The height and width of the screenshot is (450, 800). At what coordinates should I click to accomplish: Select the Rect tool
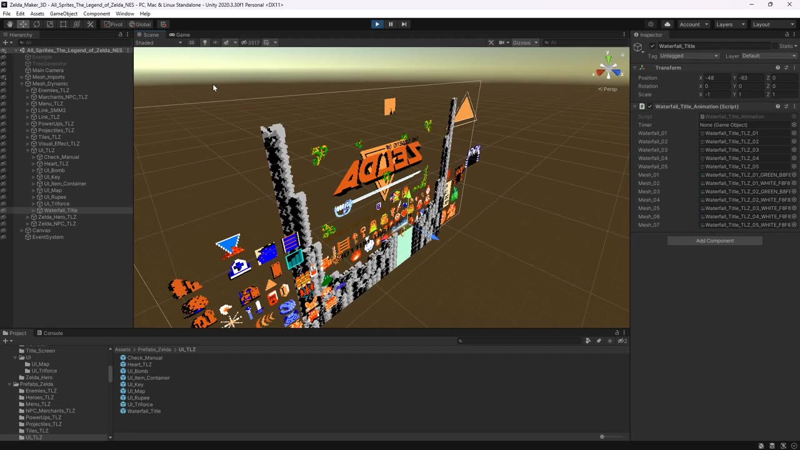(63, 24)
